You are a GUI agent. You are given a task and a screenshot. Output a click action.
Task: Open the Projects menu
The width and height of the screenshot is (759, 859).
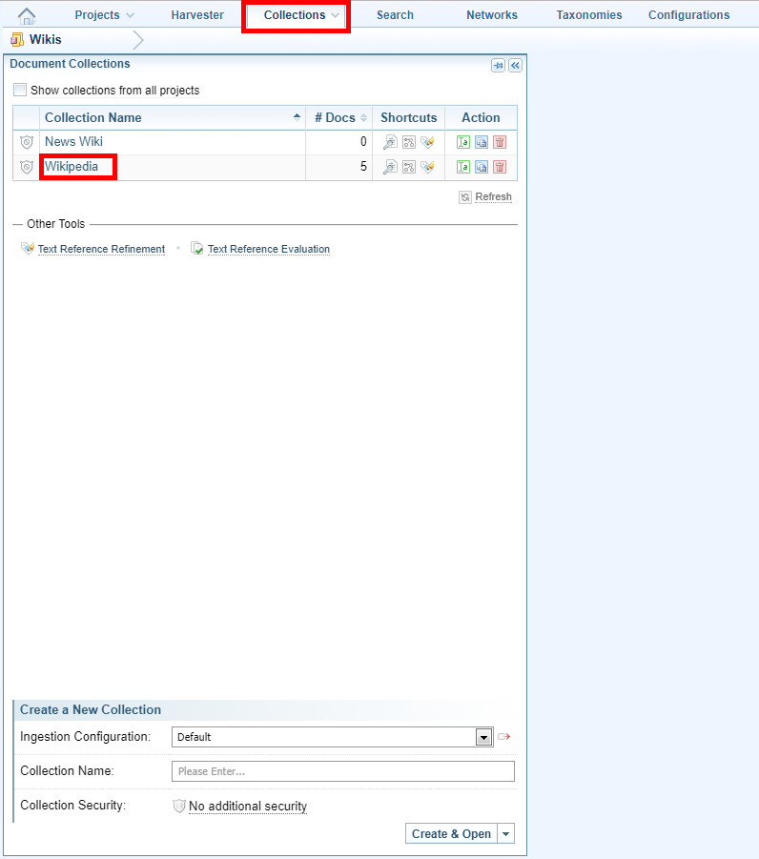pyautogui.click(x=104, y=15)
